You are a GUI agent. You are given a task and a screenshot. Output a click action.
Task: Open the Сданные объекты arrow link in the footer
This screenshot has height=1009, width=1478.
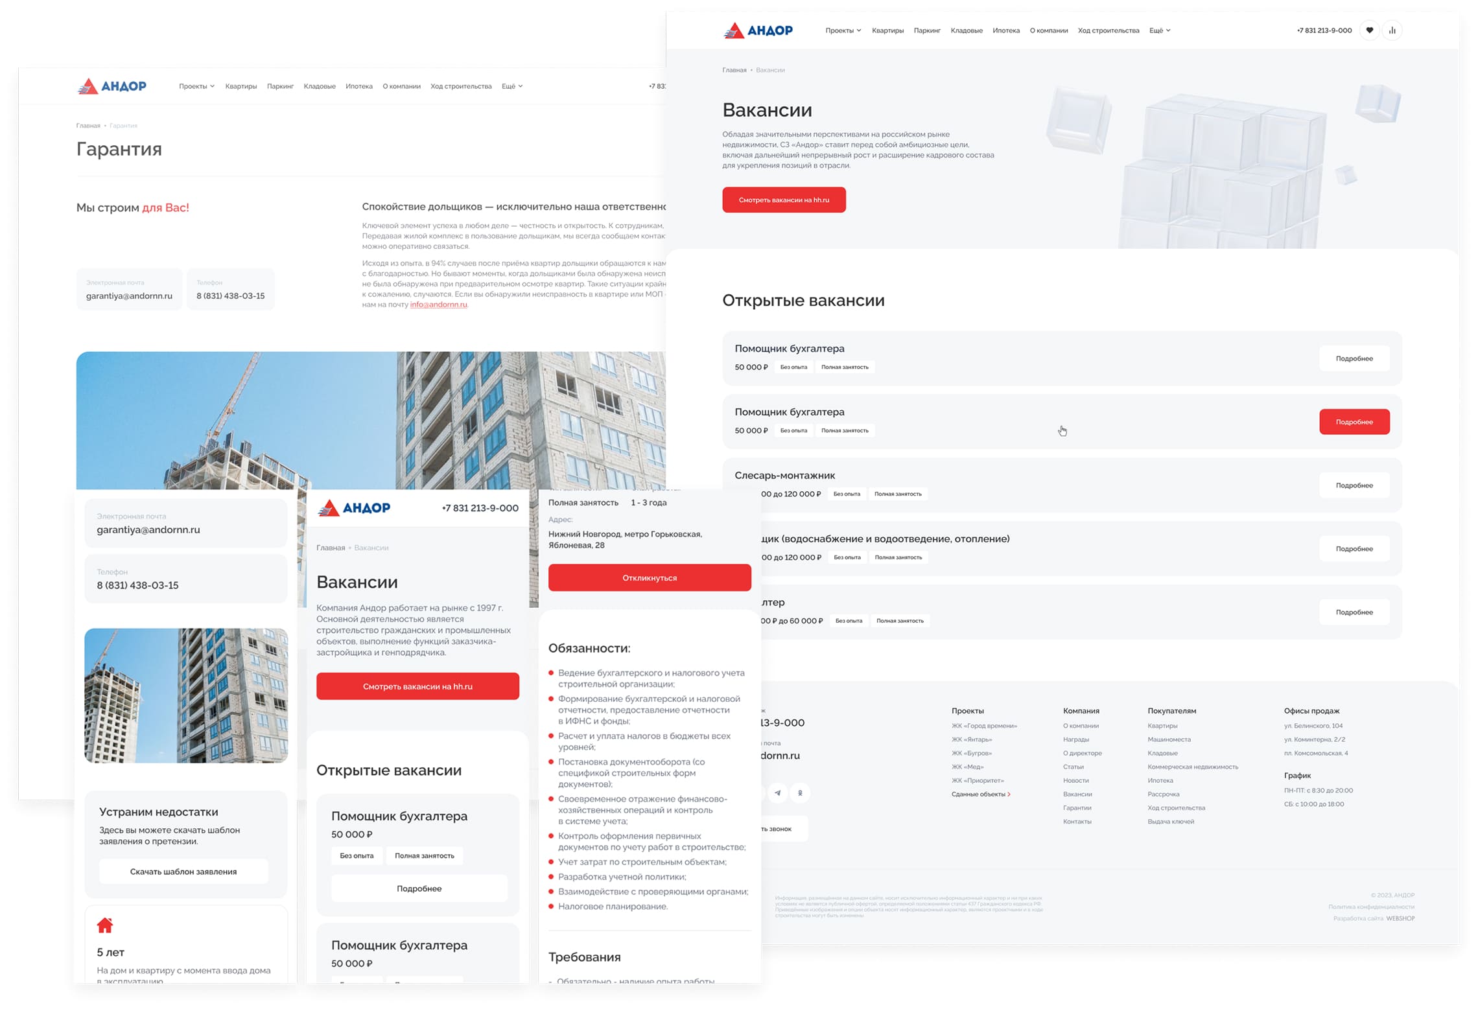click(981, 794)
